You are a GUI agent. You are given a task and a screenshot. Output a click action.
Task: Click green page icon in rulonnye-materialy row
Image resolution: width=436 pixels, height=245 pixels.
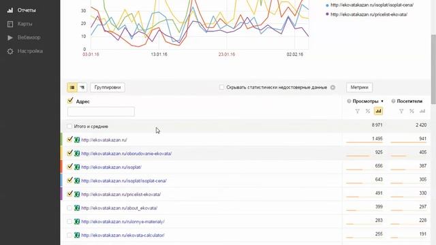pyautogui.click(x=77, y=222)
